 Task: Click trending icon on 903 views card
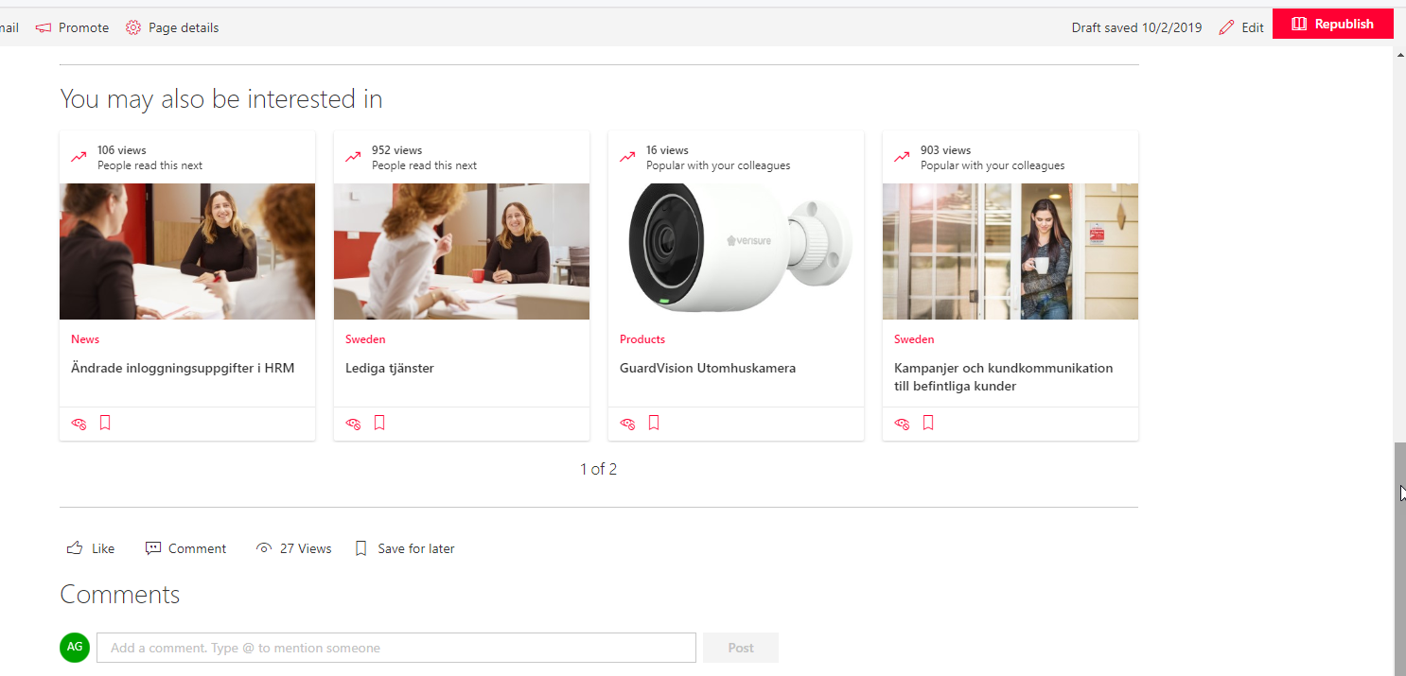tap(902, 157)
